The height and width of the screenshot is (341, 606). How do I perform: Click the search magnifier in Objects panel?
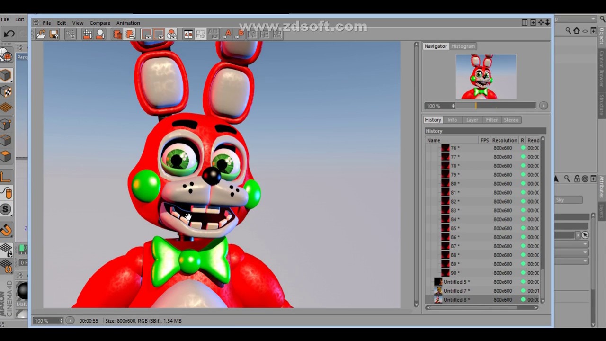568,31
